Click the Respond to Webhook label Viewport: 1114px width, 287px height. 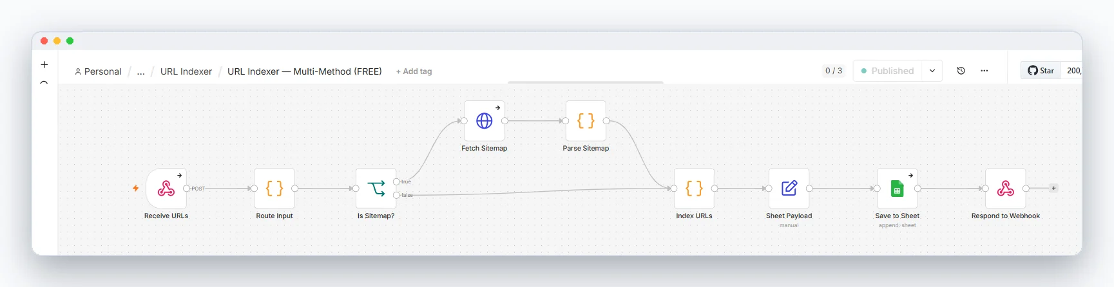click(1006, 216)
